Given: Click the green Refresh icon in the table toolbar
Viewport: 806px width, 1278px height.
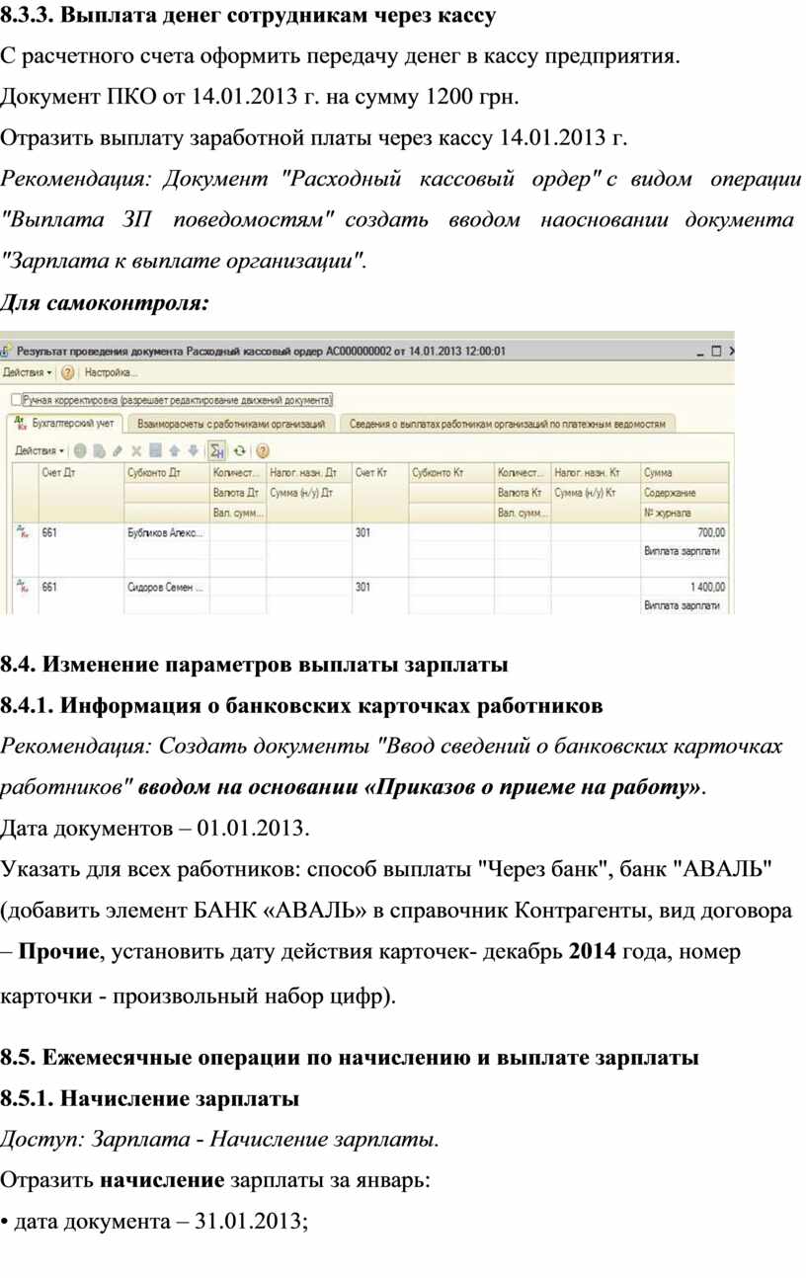Looking at the screenshot, I should click(240, 450).
